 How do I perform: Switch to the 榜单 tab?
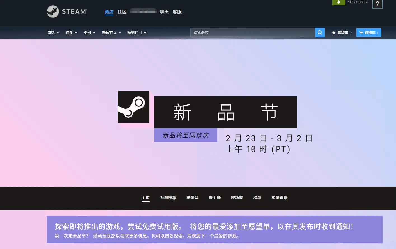tap(257, 198)
